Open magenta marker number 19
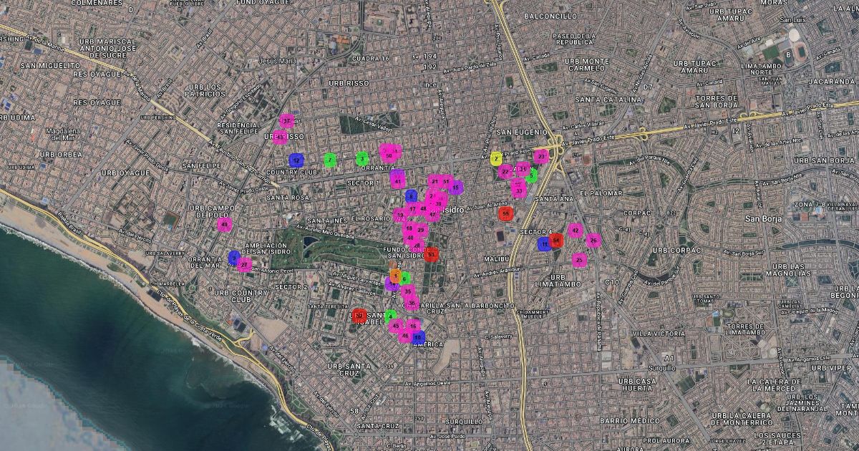 [400, 215]
